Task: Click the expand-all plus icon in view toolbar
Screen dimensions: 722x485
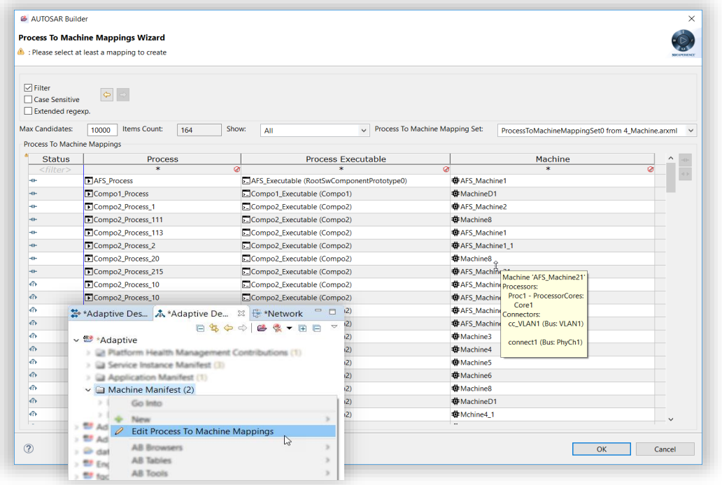Action: pos(302,328)
